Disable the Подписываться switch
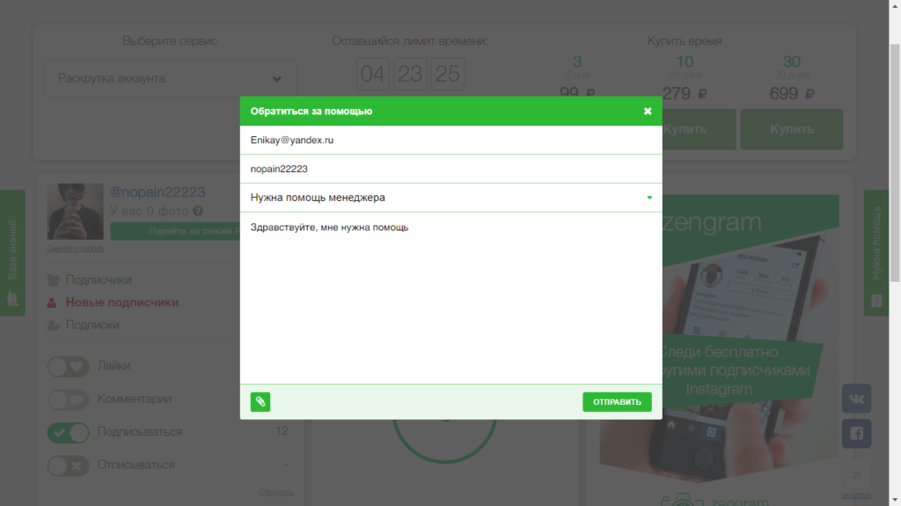Screen dimensions: 901x506 (x=69, y=432)
